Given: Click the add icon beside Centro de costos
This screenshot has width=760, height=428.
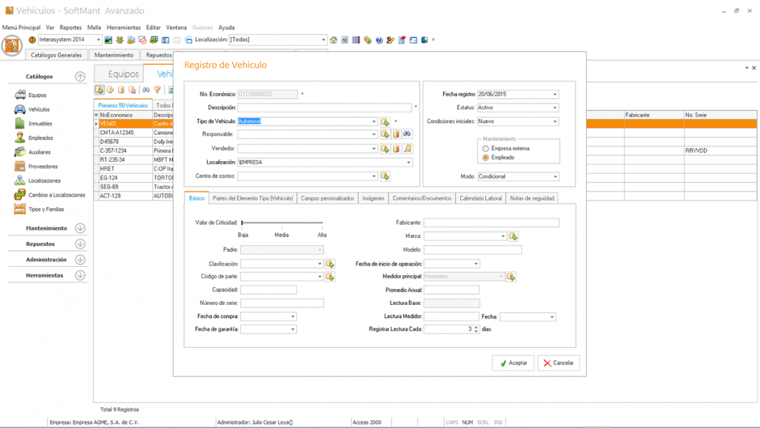Looking at the screenshot, I should [x=386, y=176].
